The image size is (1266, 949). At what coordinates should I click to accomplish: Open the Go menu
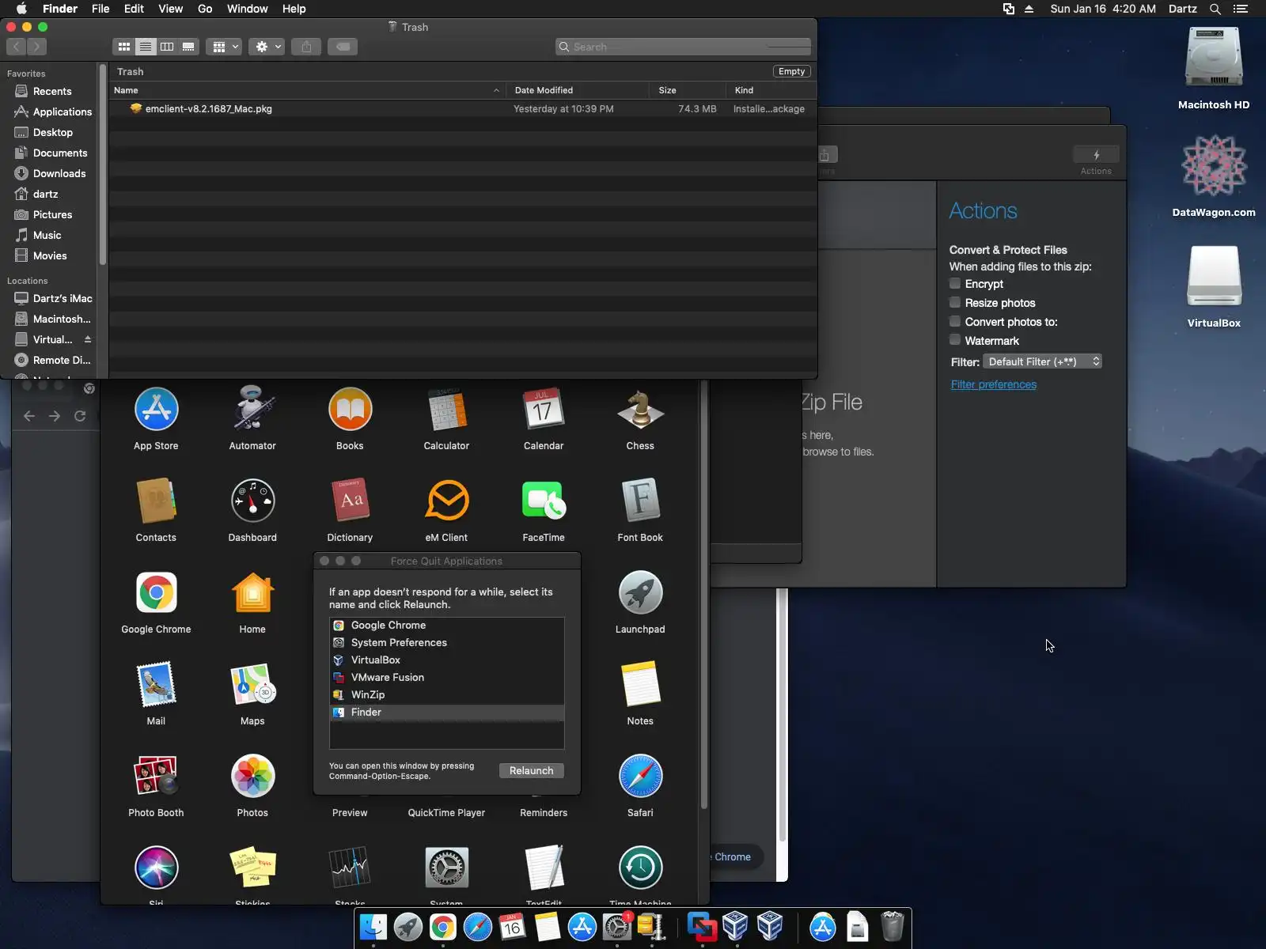[x=205, y=9]
